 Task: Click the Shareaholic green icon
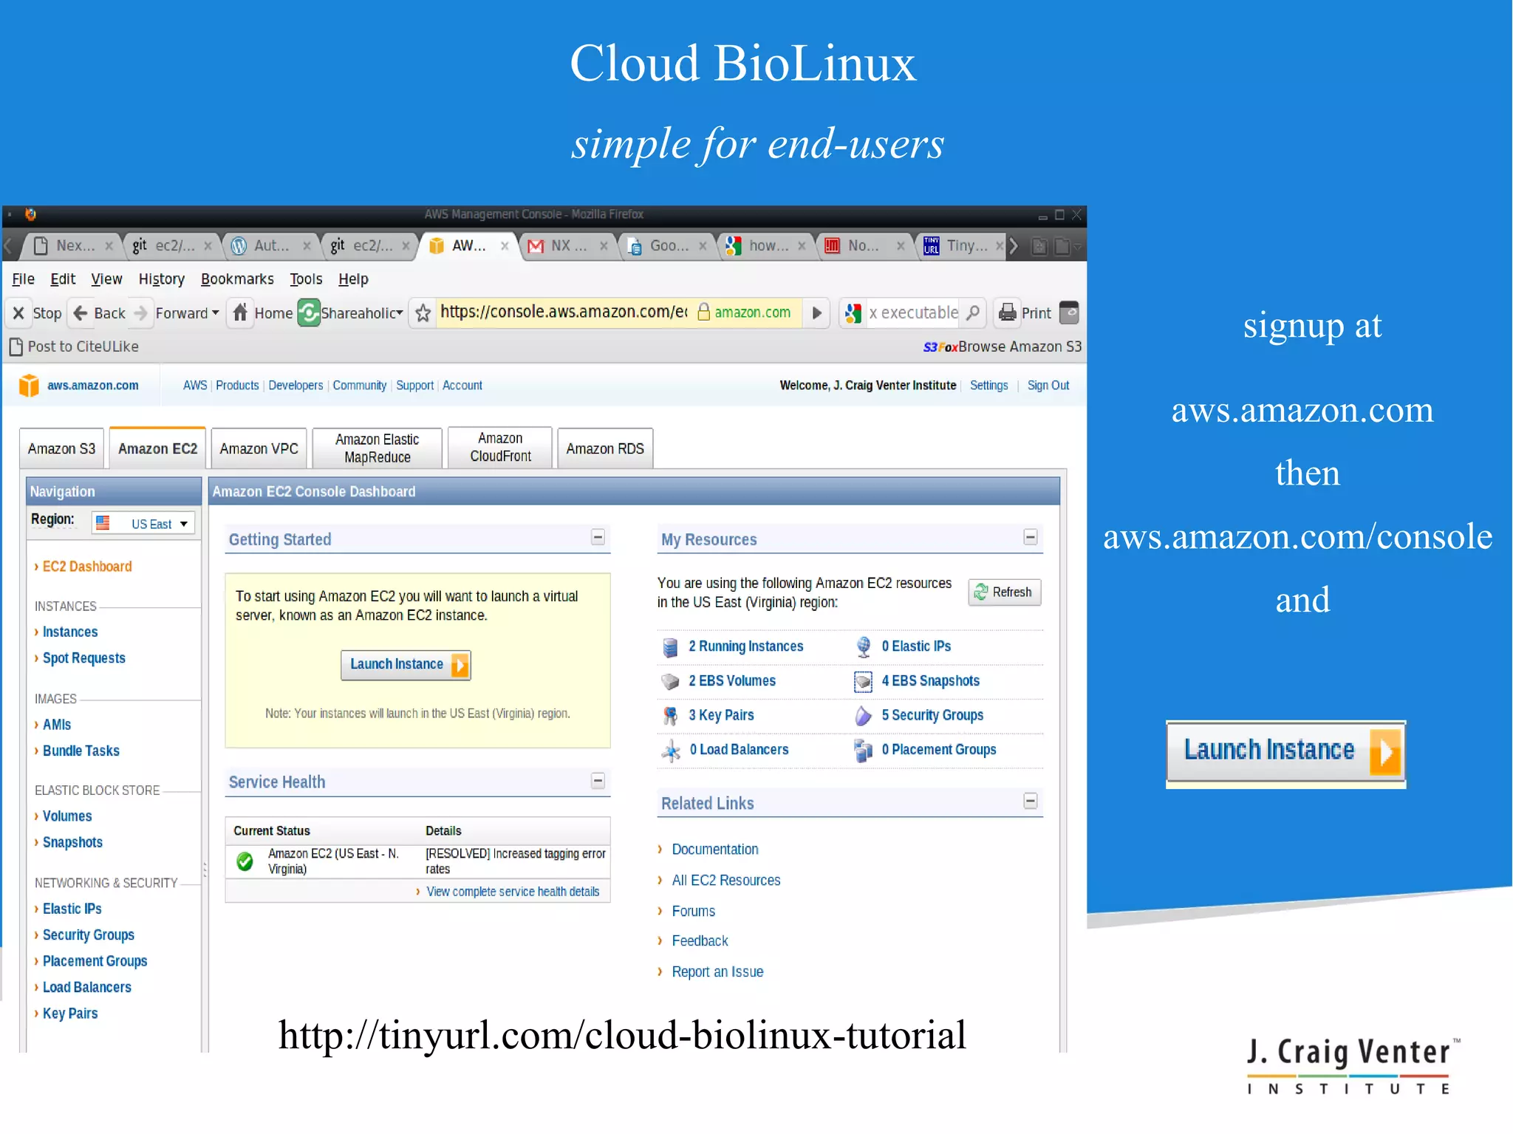[x=308, y=312]
